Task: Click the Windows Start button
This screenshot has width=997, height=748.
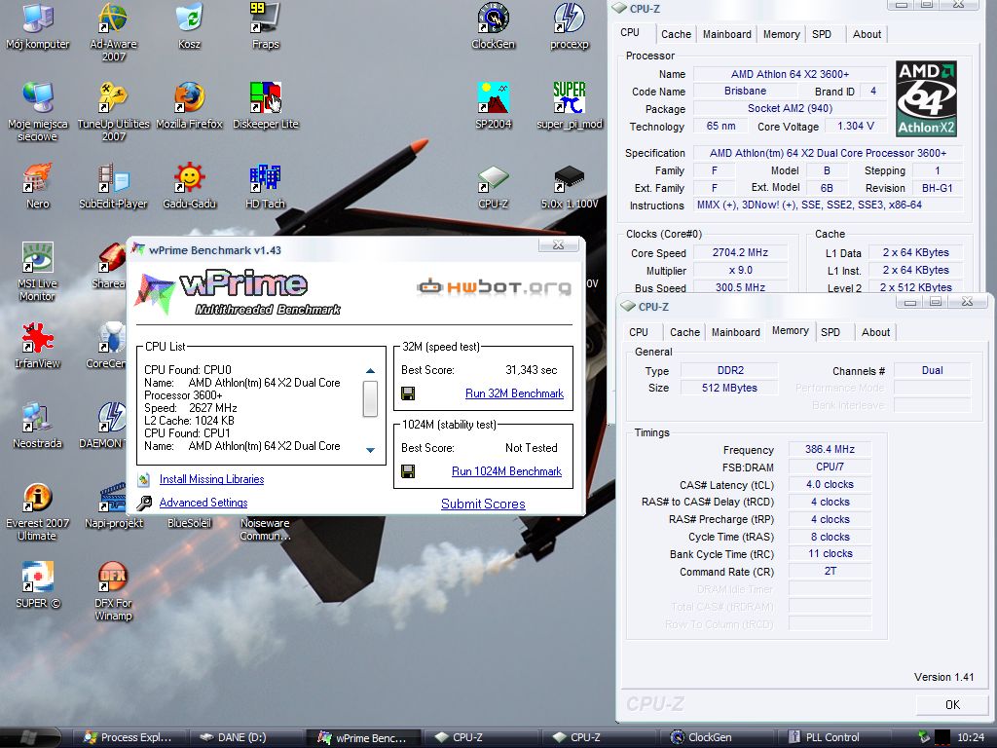Action: click(28, 738)
